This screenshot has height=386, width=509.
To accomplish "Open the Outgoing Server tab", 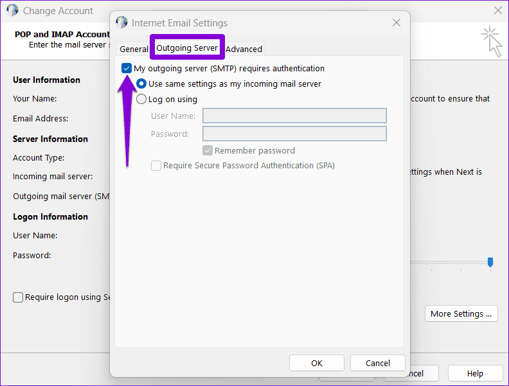I will click(x=187, y=48).
